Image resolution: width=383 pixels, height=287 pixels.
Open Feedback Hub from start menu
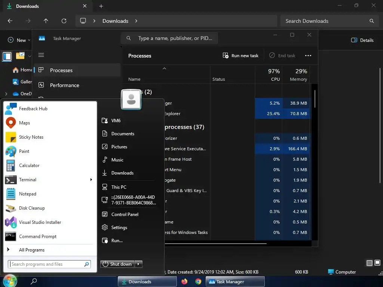[50, 109]
